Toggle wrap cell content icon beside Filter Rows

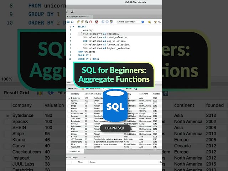click(87, 89)
